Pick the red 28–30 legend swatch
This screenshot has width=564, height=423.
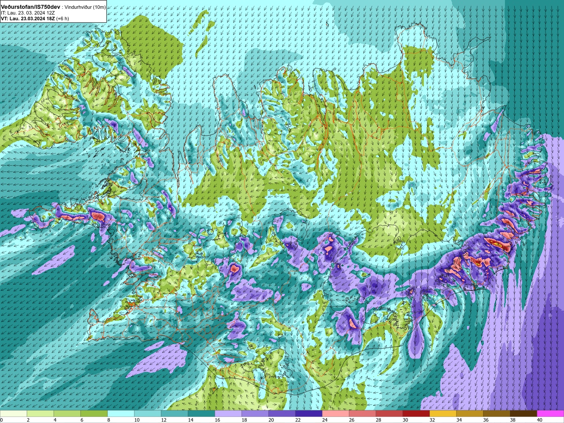(x=390, y=414)
